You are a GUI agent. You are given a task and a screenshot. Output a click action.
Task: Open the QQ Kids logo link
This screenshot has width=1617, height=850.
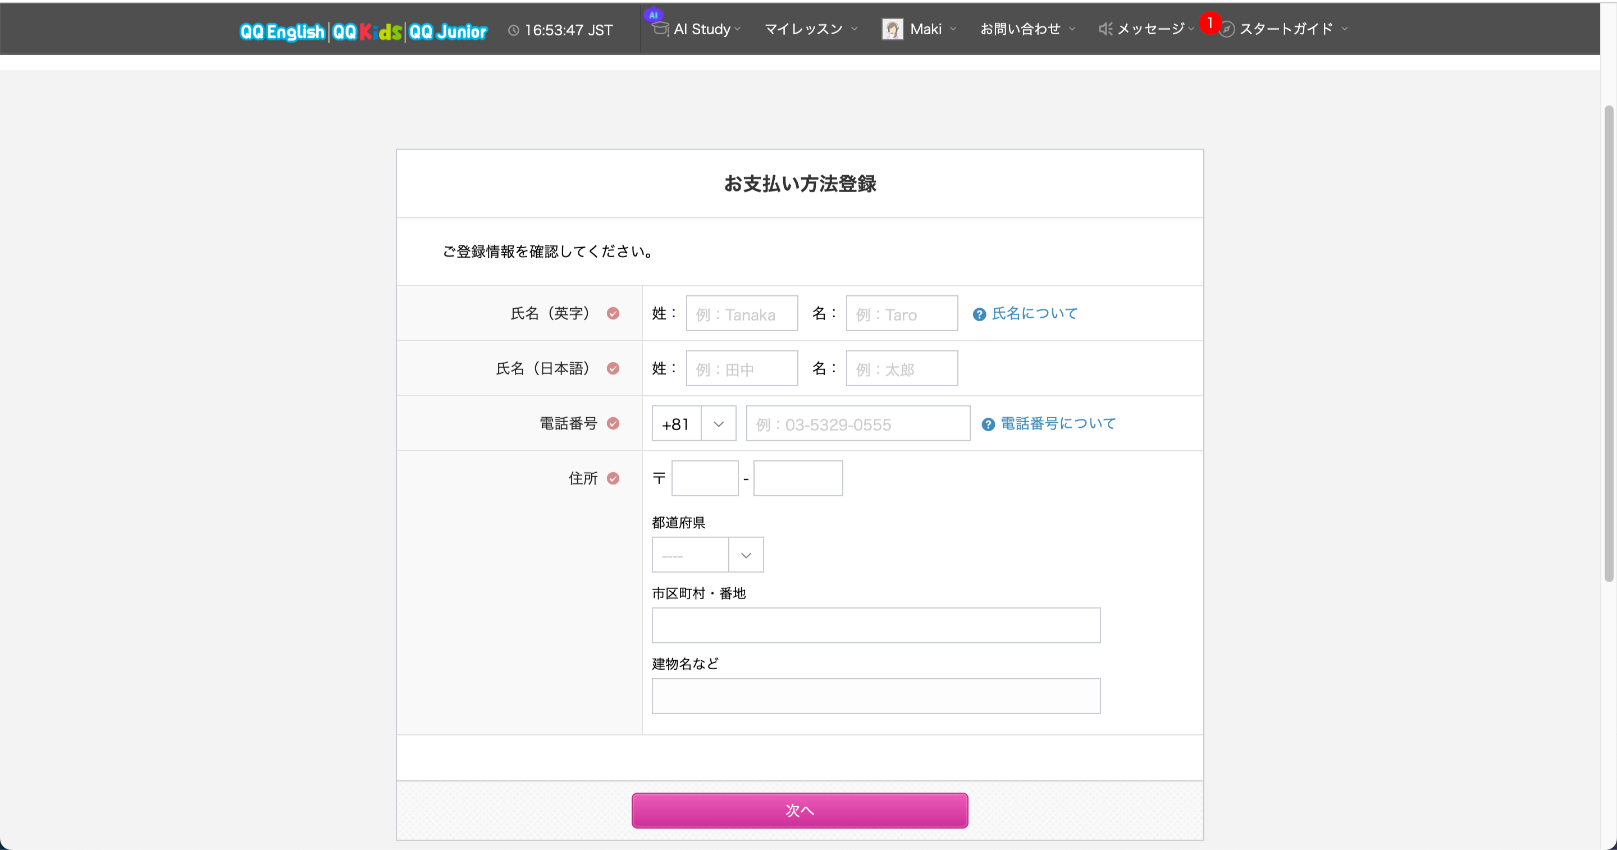pyautogui.click(x=367, y=31)
